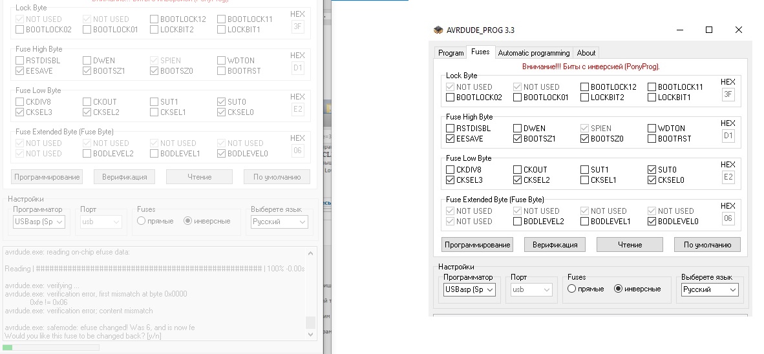764x354 pixels.
Task: Select the active 'прямые' fuses radio button
Action: (571, 289)
